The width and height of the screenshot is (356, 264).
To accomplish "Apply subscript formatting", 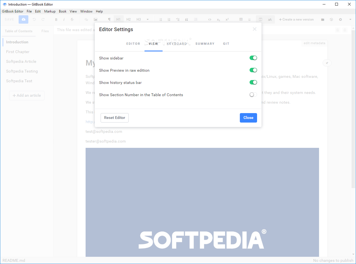I will (218, 19).
